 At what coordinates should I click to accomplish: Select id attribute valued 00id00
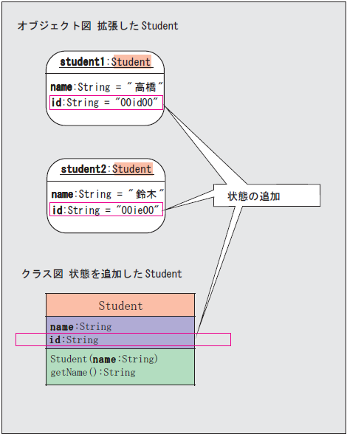coord(106,103)
